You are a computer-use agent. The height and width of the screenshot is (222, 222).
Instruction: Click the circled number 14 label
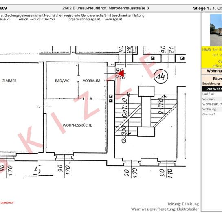[x=161, y=76]
